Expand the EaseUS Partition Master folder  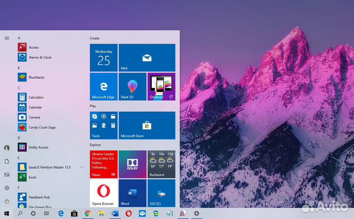82,167
